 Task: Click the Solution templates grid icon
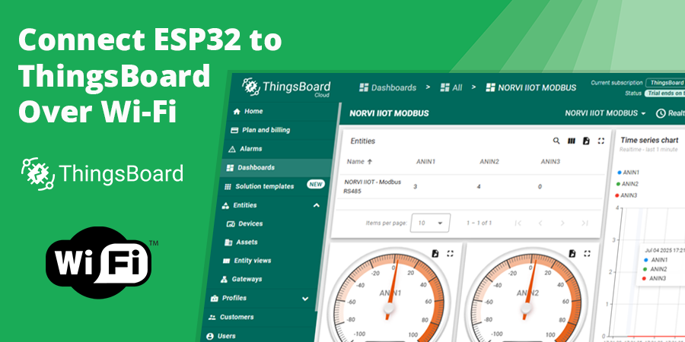[x=227, y=187]
